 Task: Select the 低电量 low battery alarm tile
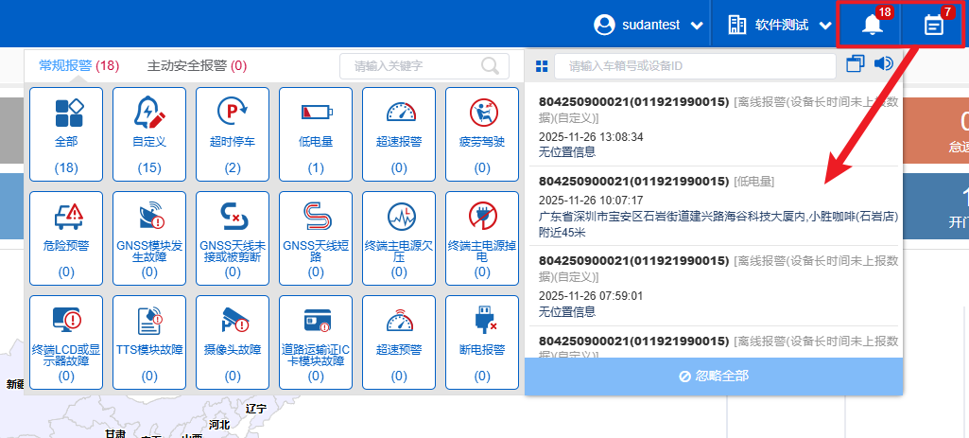(316, 133)
